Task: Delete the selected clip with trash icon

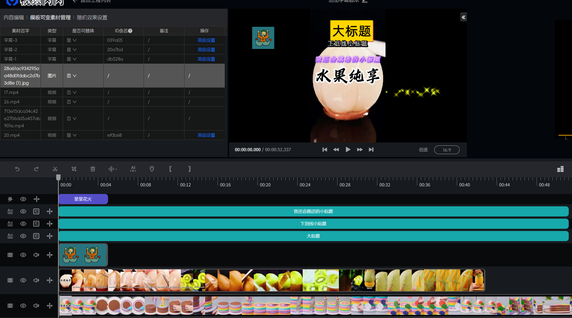Action: tap(93, 169)
